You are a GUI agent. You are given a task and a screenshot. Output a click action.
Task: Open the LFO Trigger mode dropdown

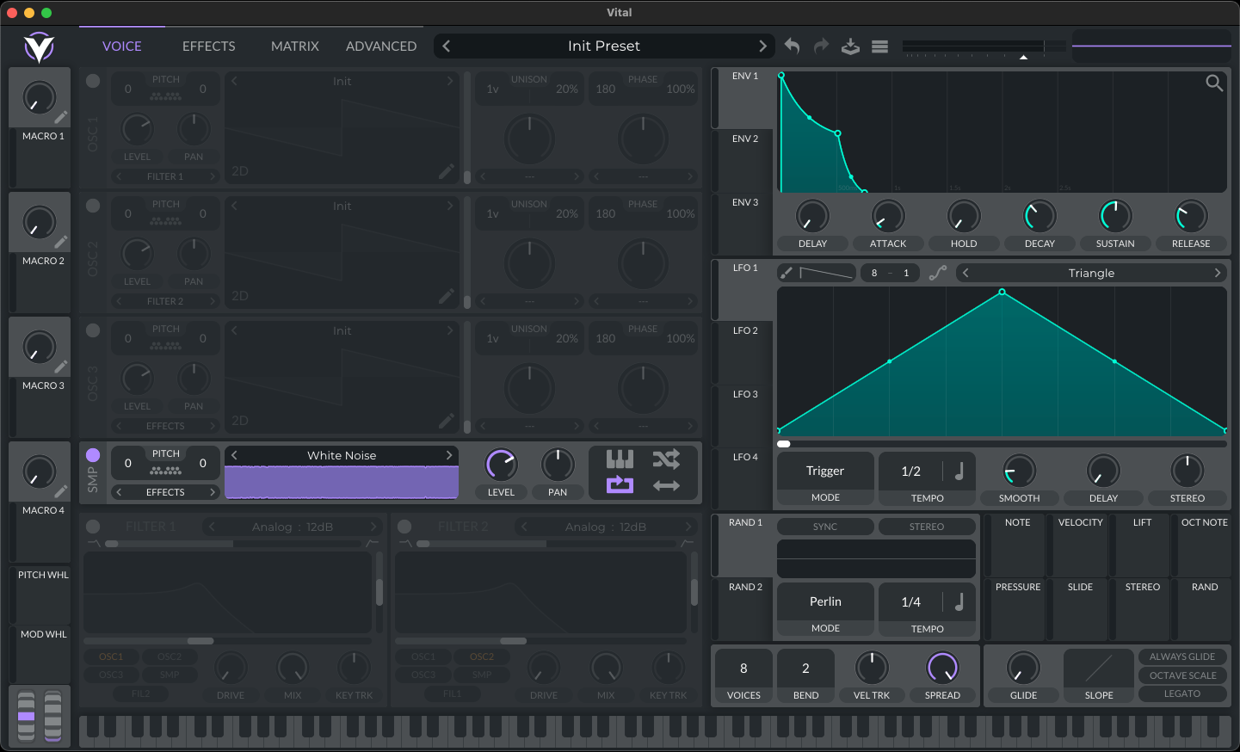[825, 472]
